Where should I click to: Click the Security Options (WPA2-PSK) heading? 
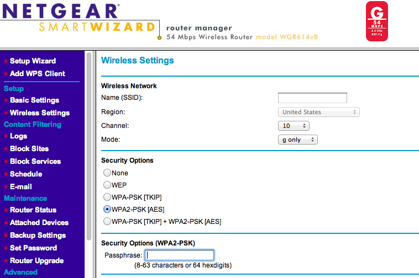click(x=148, y=243)
